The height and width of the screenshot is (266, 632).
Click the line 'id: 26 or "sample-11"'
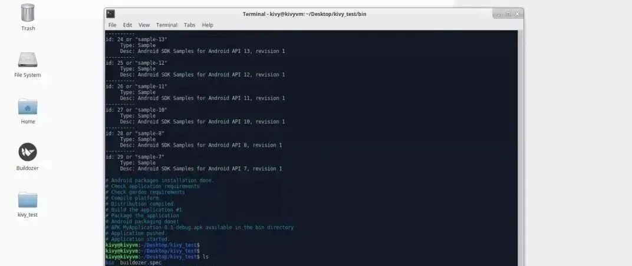(136, 87)
